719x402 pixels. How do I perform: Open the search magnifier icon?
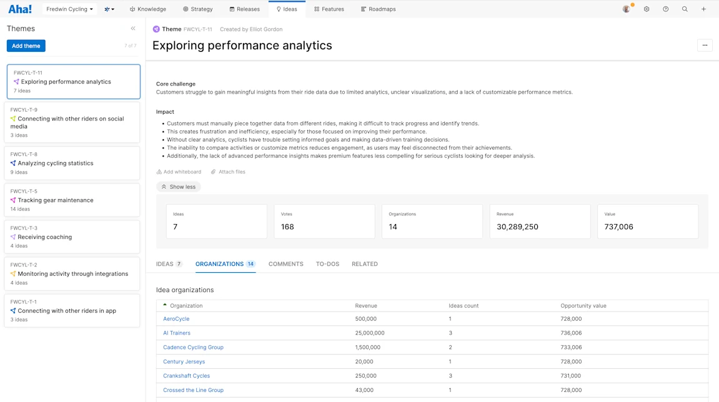(x=685, y=9)
